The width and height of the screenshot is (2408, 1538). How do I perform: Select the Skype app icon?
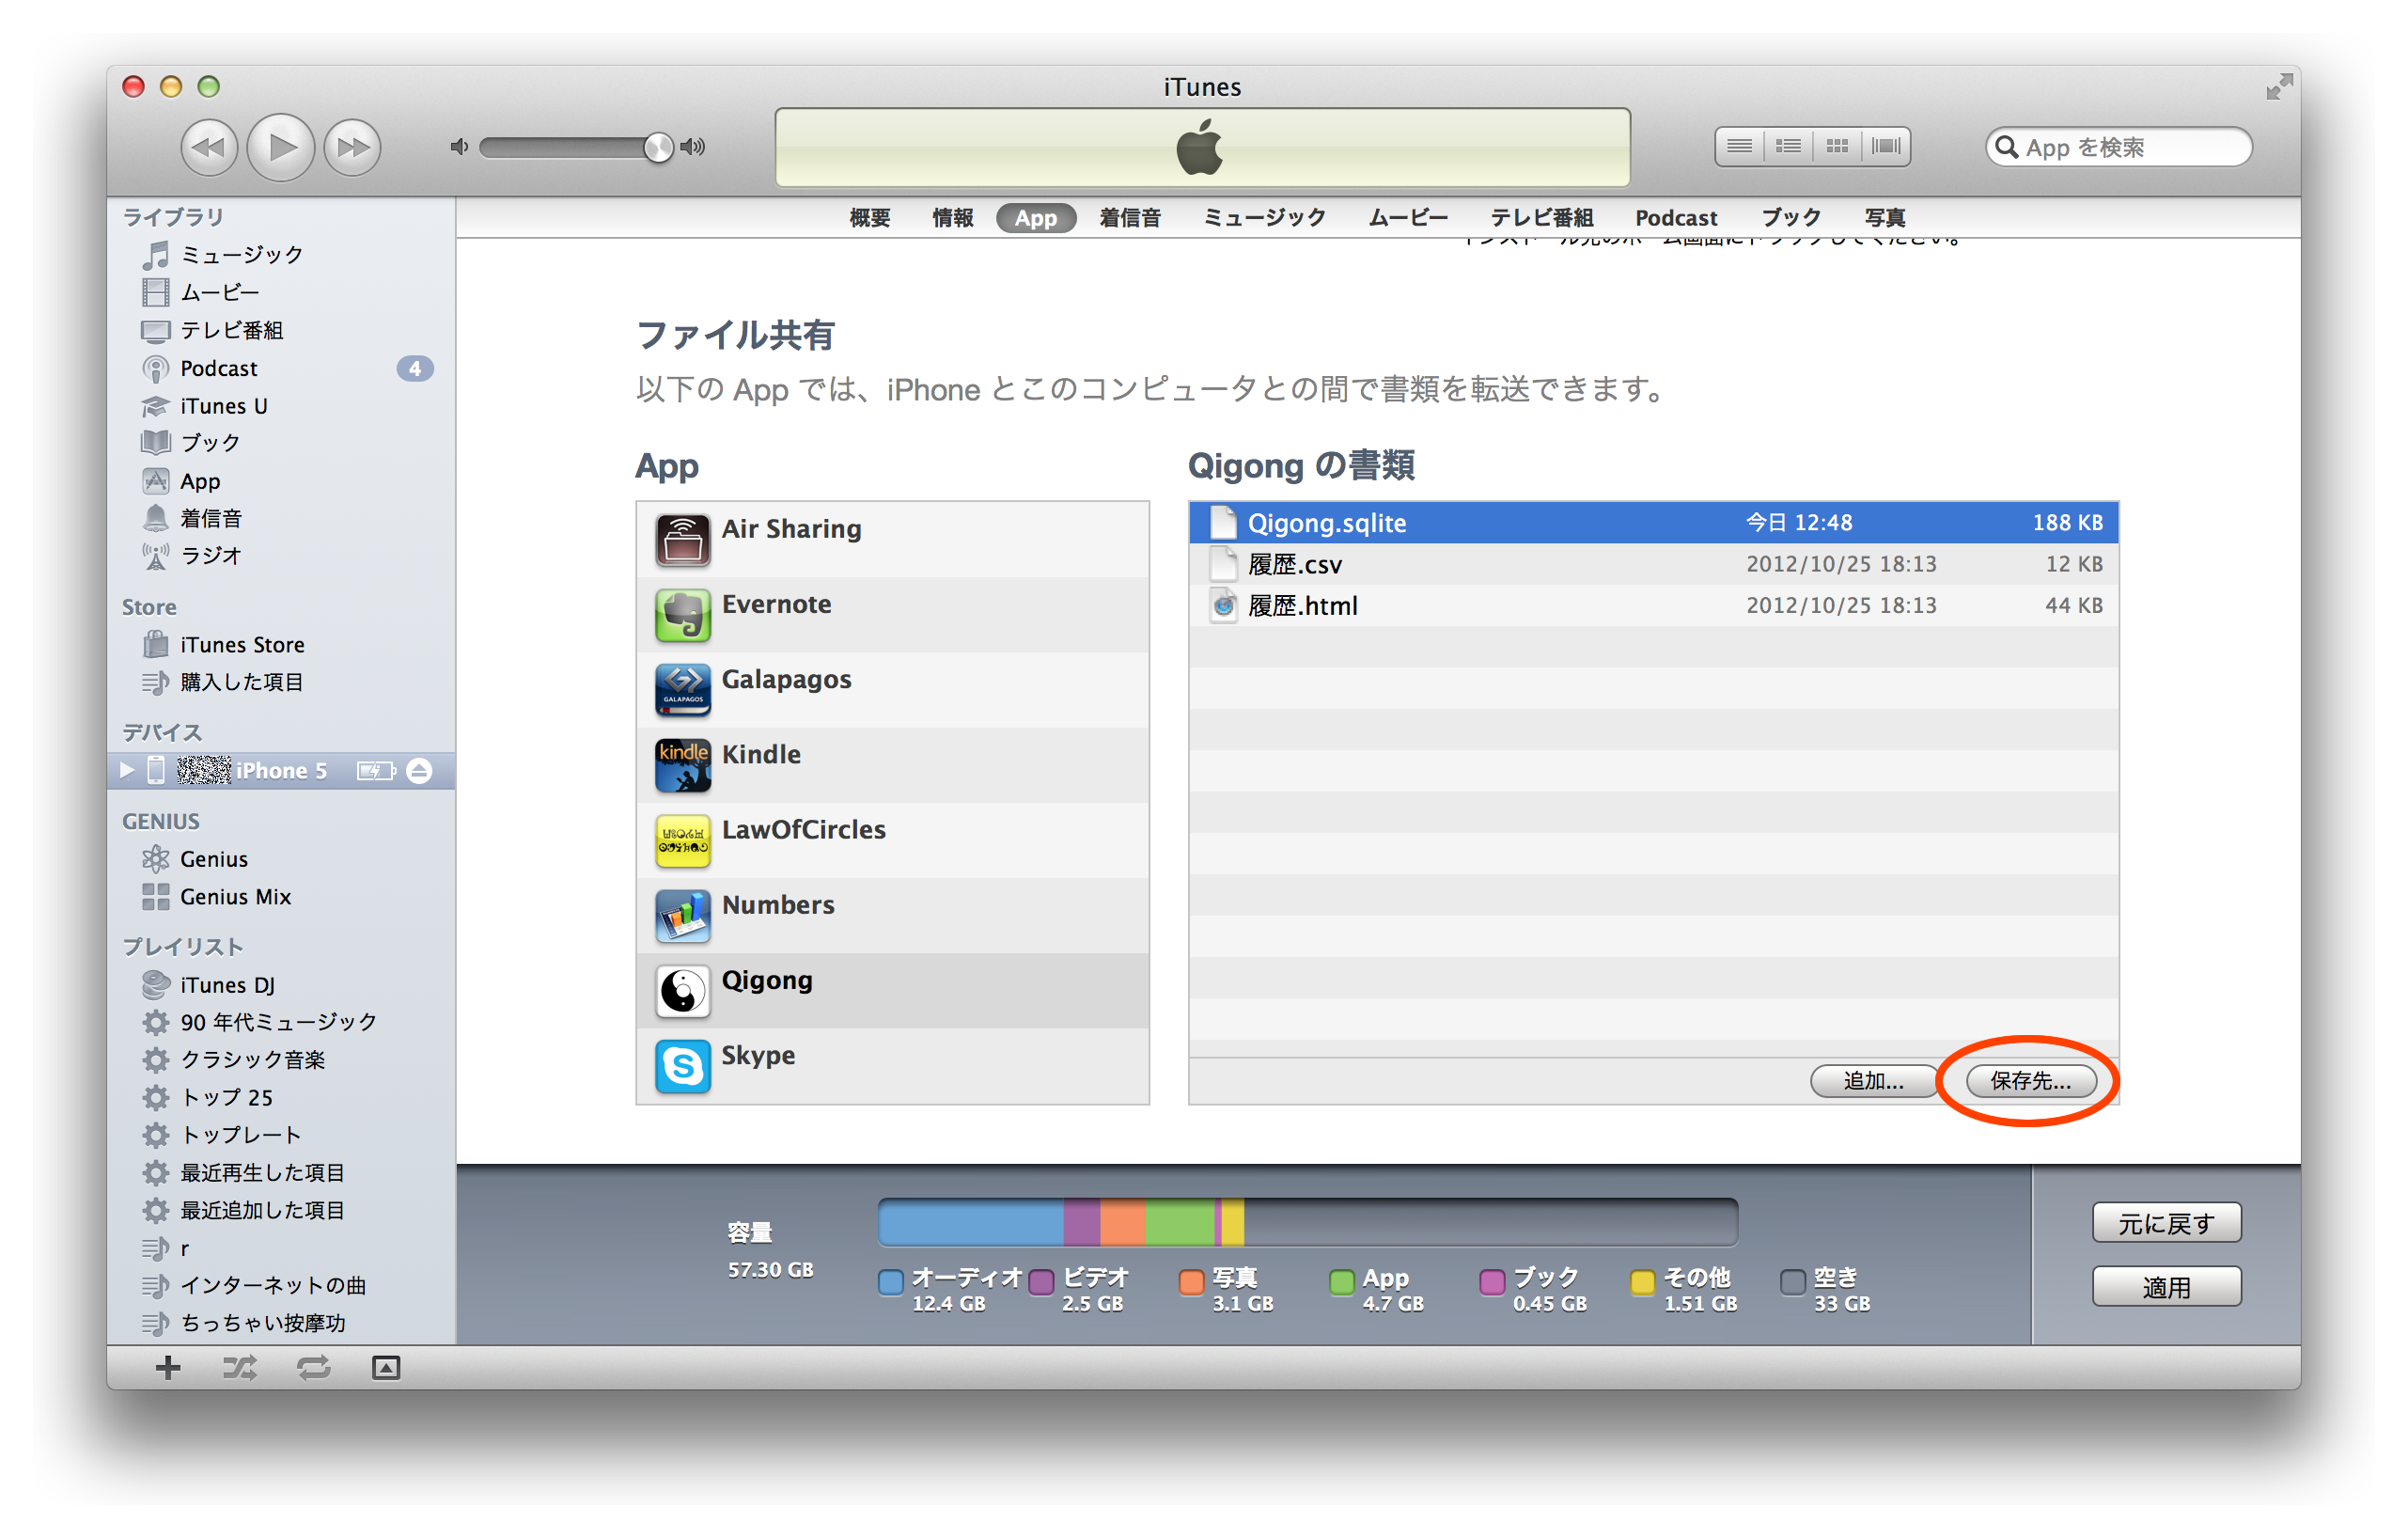pos(682,1066)
